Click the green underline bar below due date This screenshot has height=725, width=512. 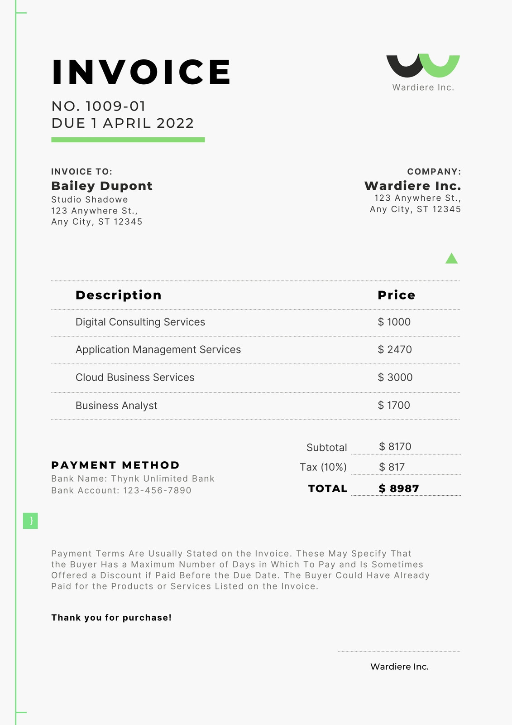coord(128,140)
